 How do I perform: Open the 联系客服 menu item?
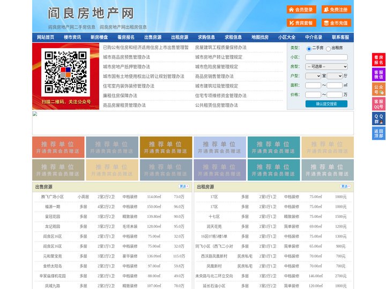point(340,37)
